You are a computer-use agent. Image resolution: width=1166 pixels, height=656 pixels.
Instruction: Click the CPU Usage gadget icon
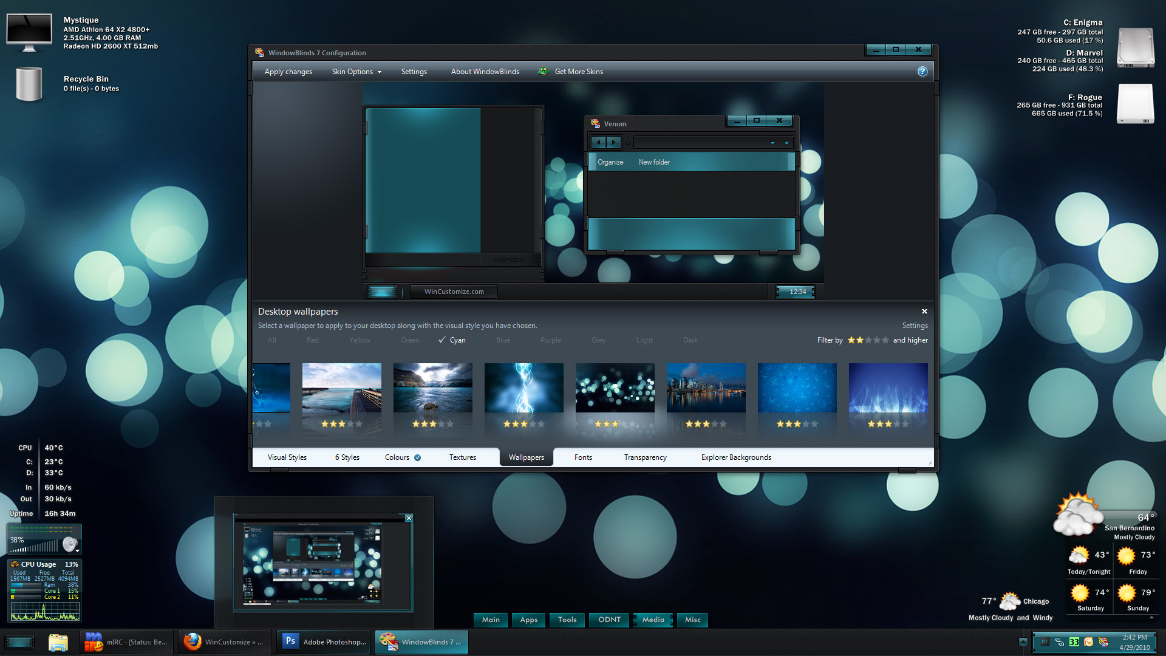15,564
